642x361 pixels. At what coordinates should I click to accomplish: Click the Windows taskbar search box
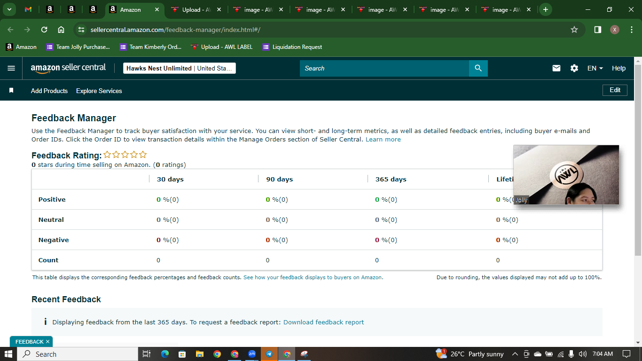click(x=78, y=354)
